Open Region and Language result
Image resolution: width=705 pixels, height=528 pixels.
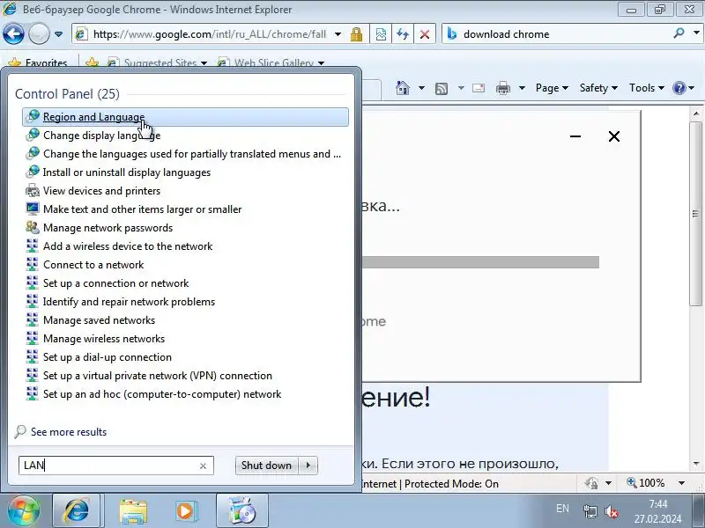pyautogui.click(x=185, y=117)
